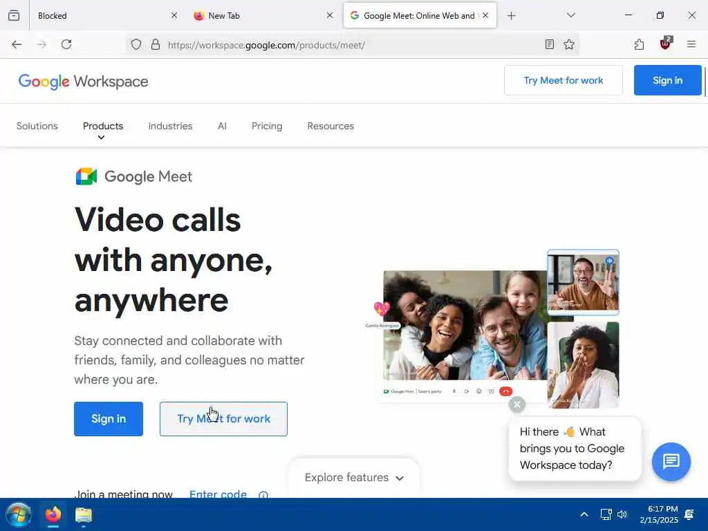Open File Explorer from taskbar
Viewport: 708px width, 531px height.
click(x=84, y=514)
